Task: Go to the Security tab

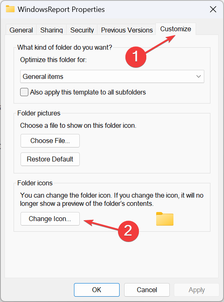Action: (x=82, y=30)
